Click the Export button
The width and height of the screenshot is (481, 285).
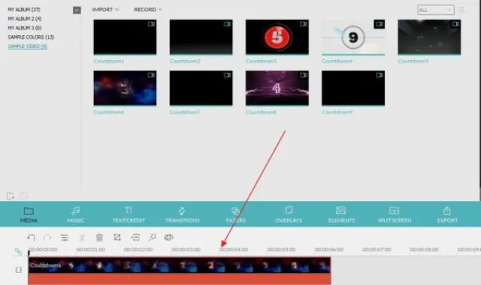coord(447,214)
